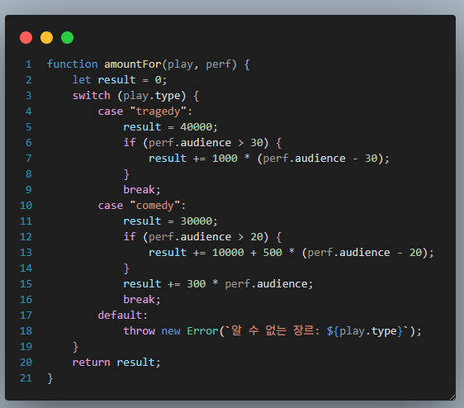Click the 'throw' keyword on line 18
The width and height of the screenshot is (464, 408).
tap(139, 331)
